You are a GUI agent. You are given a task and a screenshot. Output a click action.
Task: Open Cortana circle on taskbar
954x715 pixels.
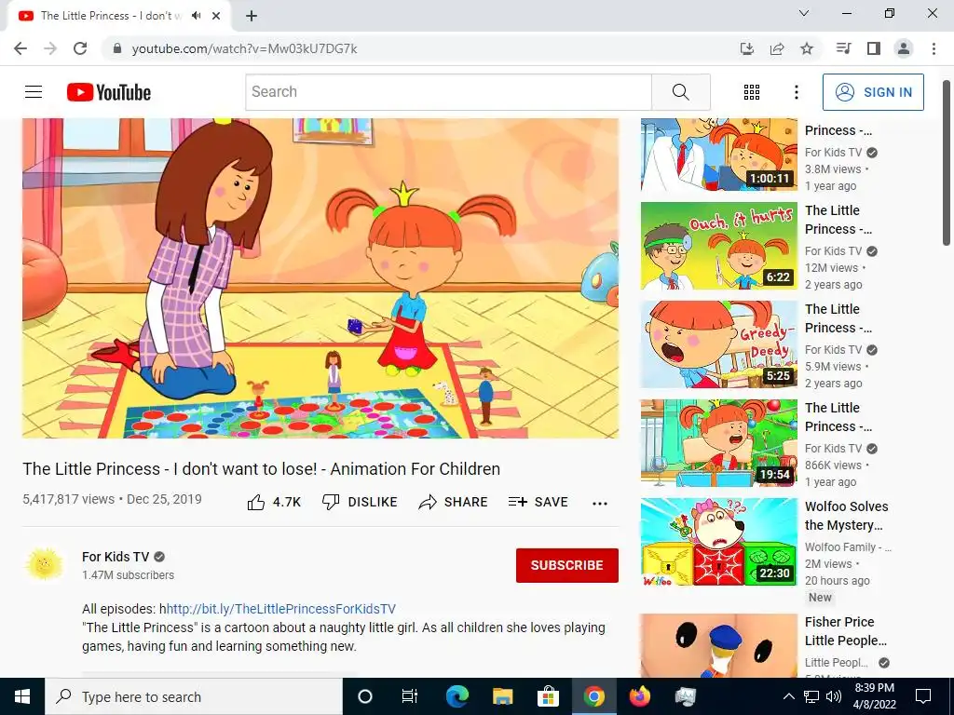tap(365, 696)
